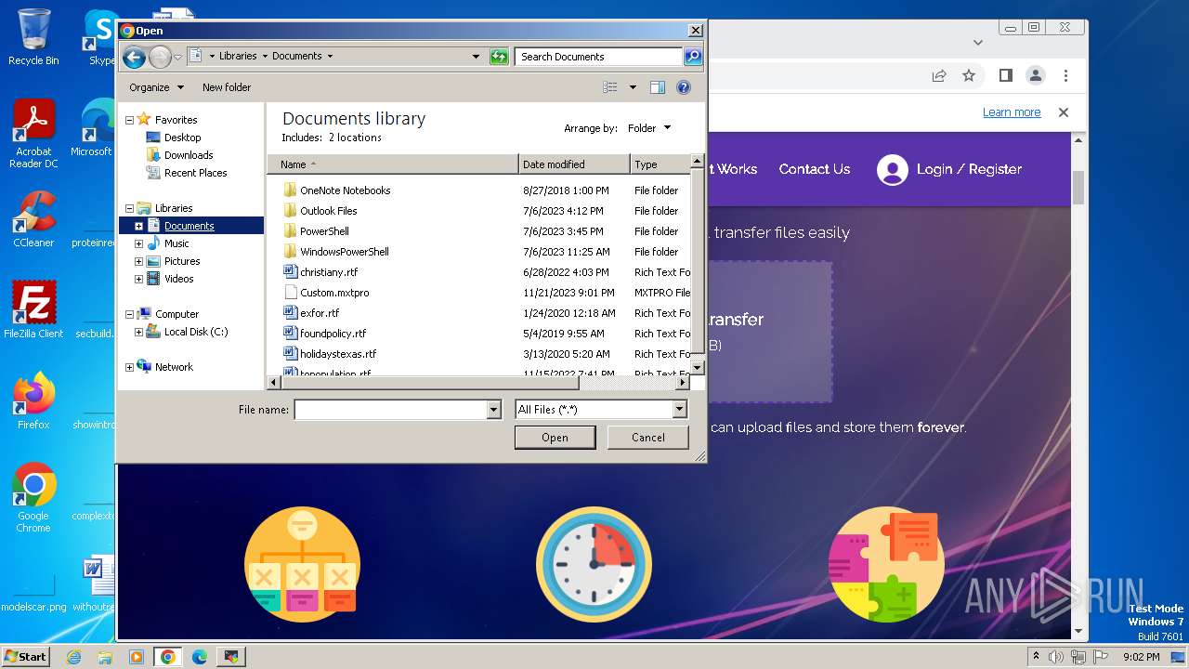Click the Back arrow in Open dialog
The image size is (1189, 669).
coord(134,58)
